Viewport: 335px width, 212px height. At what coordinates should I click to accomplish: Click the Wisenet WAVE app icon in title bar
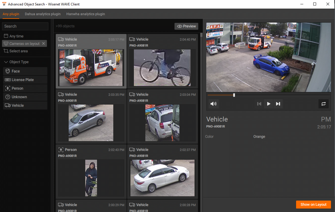(4, 4)
